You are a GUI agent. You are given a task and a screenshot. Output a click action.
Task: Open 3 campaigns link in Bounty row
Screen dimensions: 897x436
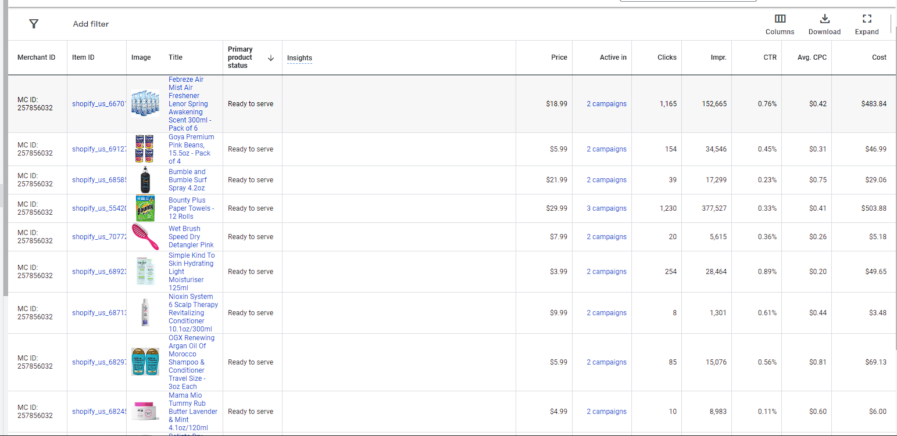606,208
